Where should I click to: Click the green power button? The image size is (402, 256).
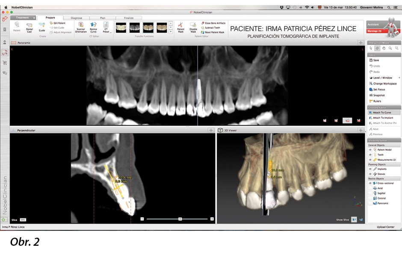pos(3,219)
